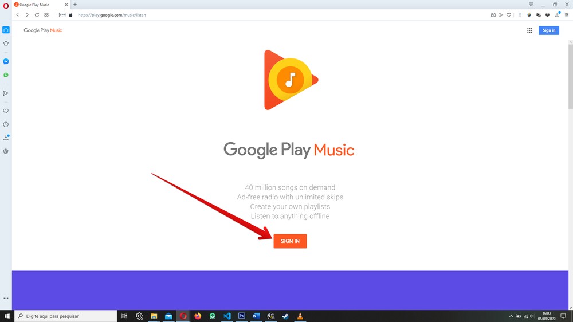The image size is (573, 322).
Task: Open Messenger in the Opera sidebar
Action: [x=6, y=61]
